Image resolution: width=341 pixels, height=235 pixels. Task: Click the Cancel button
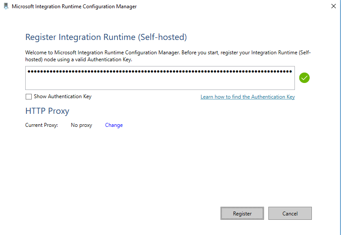(x=290, y=213)
